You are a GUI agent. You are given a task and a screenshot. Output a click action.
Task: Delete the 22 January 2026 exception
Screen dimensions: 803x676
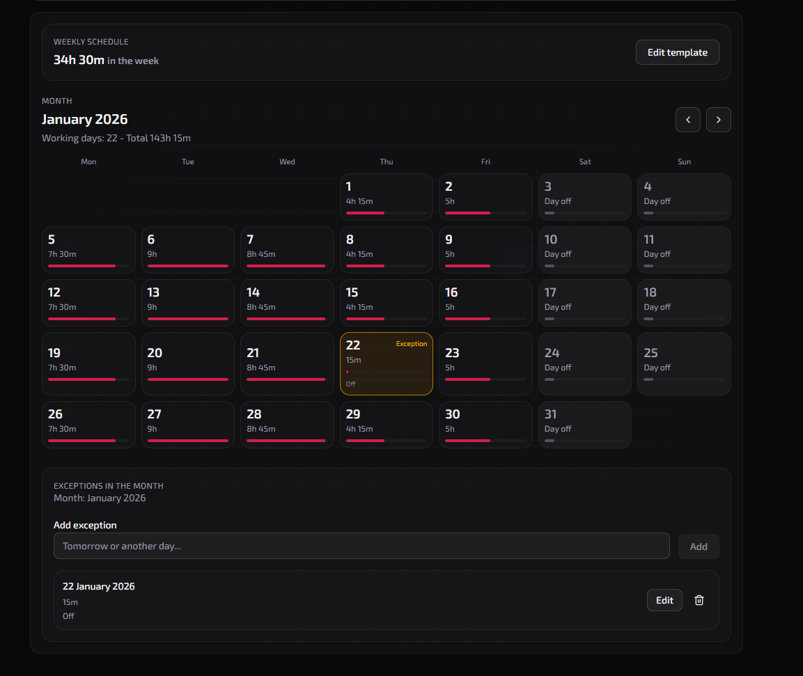pyautogui.click(x=699, y=600)
